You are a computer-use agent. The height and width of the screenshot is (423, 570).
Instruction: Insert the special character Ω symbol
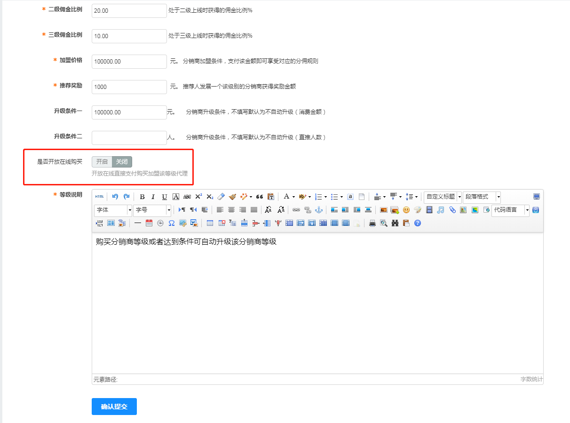coord(172,223)
